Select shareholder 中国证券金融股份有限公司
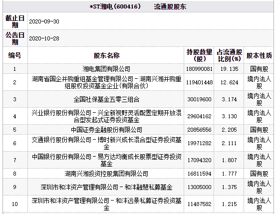Screen dimensions: 276x214 tap(106, 130)
